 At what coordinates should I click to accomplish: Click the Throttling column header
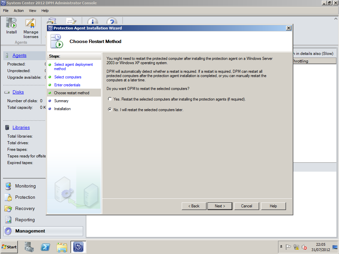click(x=315, y=61)
